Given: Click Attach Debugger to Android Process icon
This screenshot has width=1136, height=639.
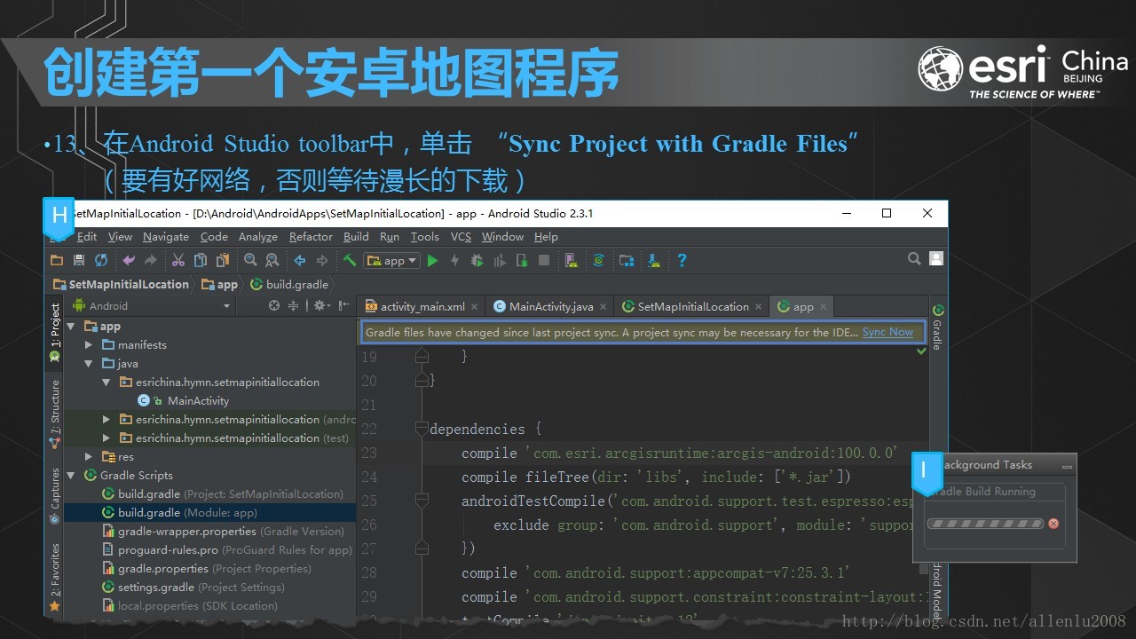Looking at the screenshot, I should pos(522,260).
